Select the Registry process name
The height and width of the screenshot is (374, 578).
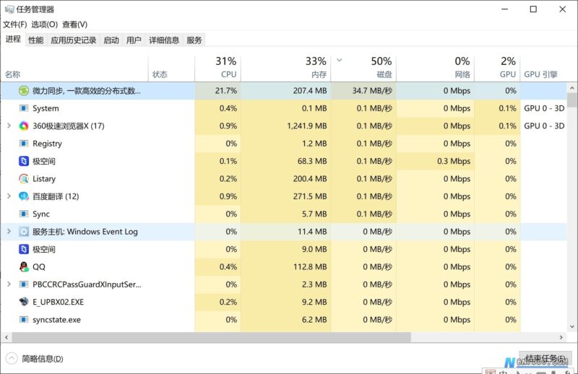47,144
